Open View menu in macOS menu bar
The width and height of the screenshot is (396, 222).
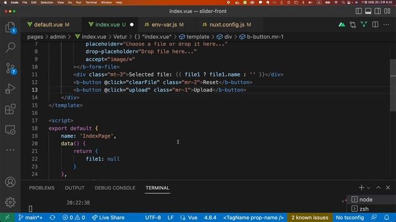coord(61,2)
